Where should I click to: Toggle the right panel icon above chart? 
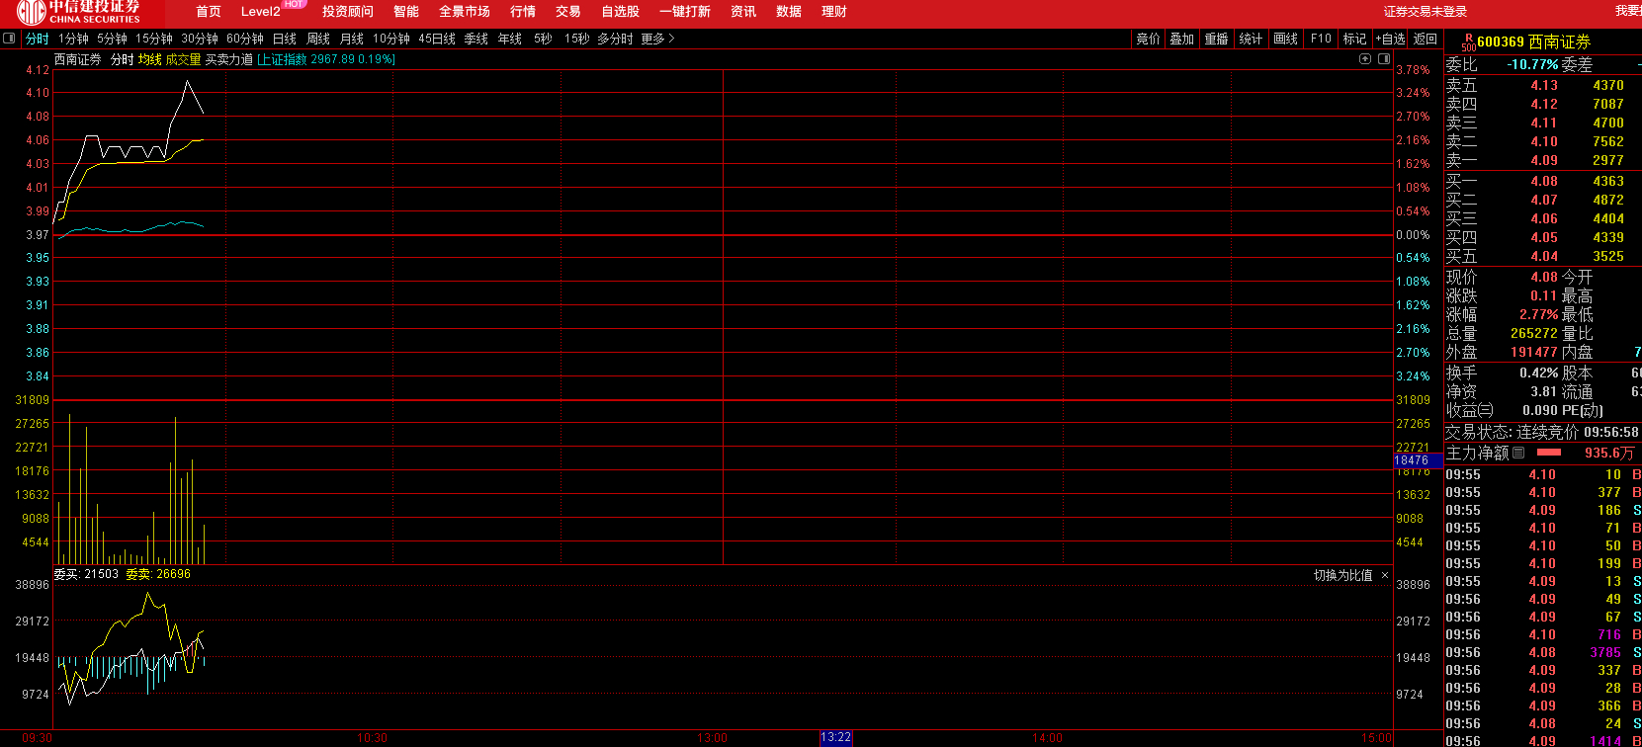[1384, 59]
